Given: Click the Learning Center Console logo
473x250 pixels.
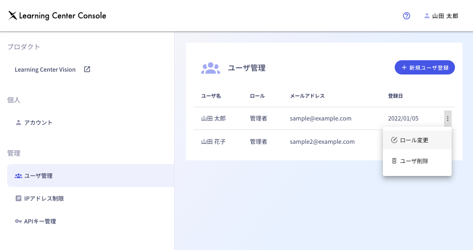Looking at the screenshot, I should 57,16.
